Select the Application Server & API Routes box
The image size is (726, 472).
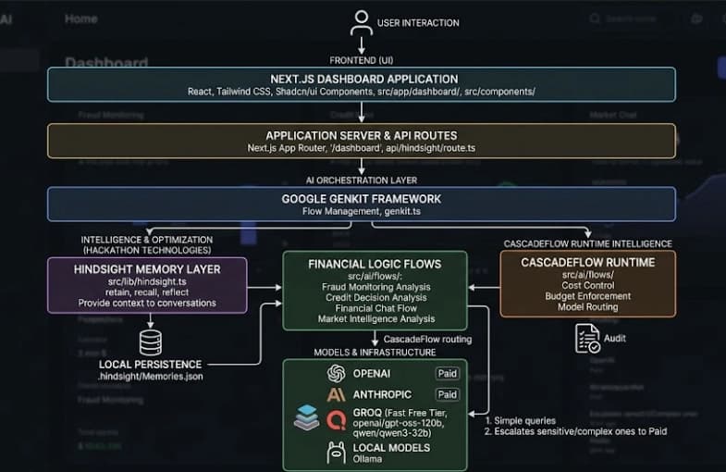(361, 141)
